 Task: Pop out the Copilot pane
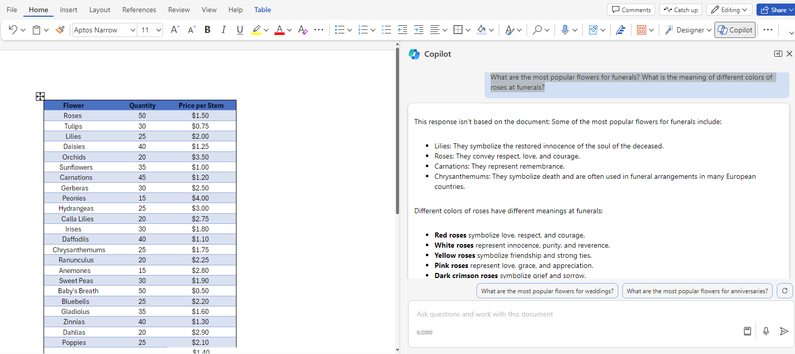(x=778, y=54)
